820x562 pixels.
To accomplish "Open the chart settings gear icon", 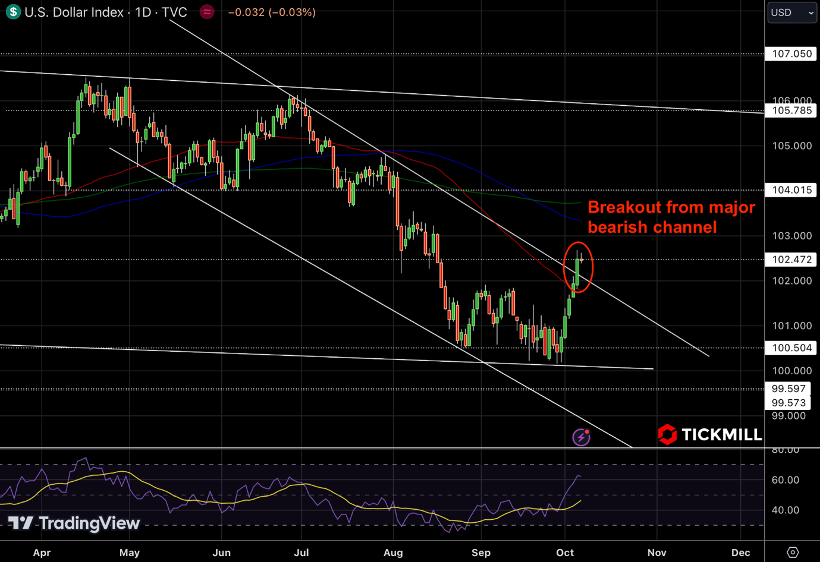I will tap(793, 552).
